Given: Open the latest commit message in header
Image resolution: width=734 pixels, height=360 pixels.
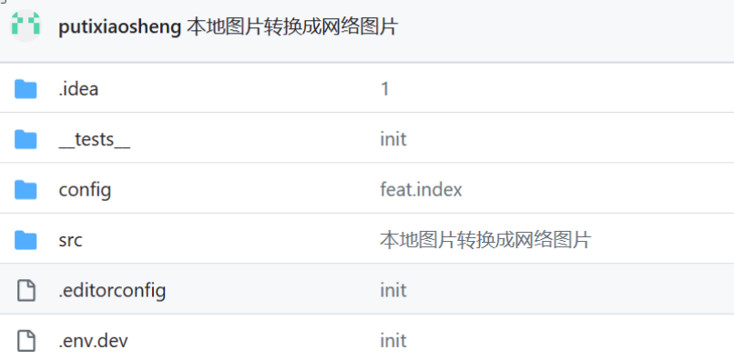Looking at the screenshot, I should click(x=292, y=26).
